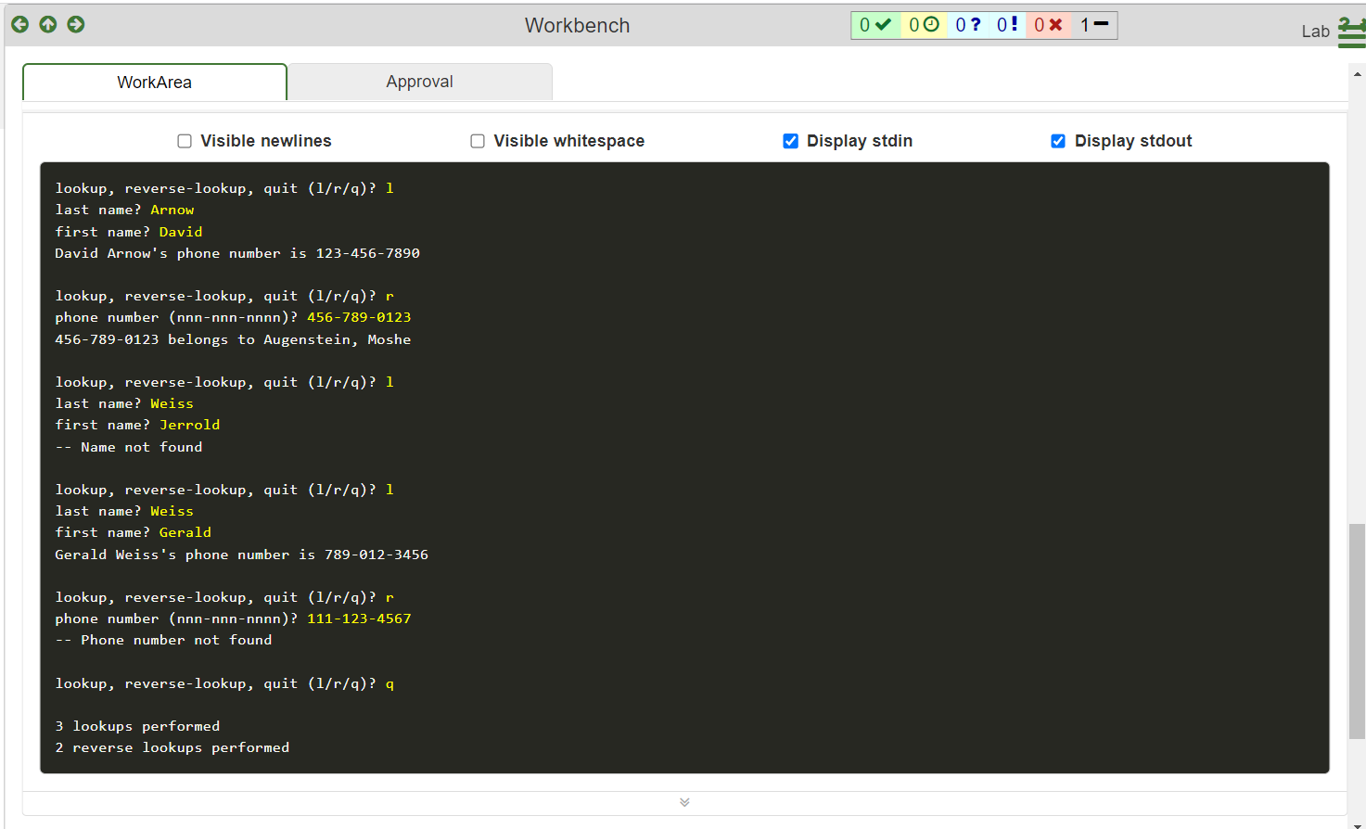Open the Lab hamburger menu icon

tap(1353, 31)
